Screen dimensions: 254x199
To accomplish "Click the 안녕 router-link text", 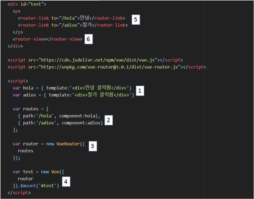I will 85,18.
